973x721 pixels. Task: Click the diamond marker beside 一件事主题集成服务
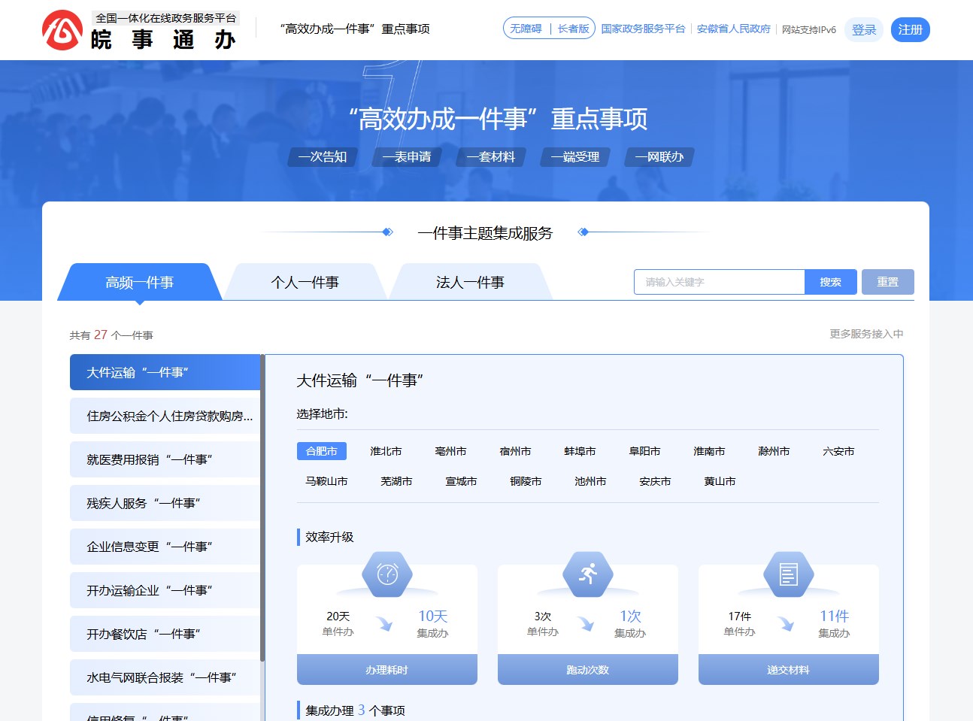click(x=388, y=232)
